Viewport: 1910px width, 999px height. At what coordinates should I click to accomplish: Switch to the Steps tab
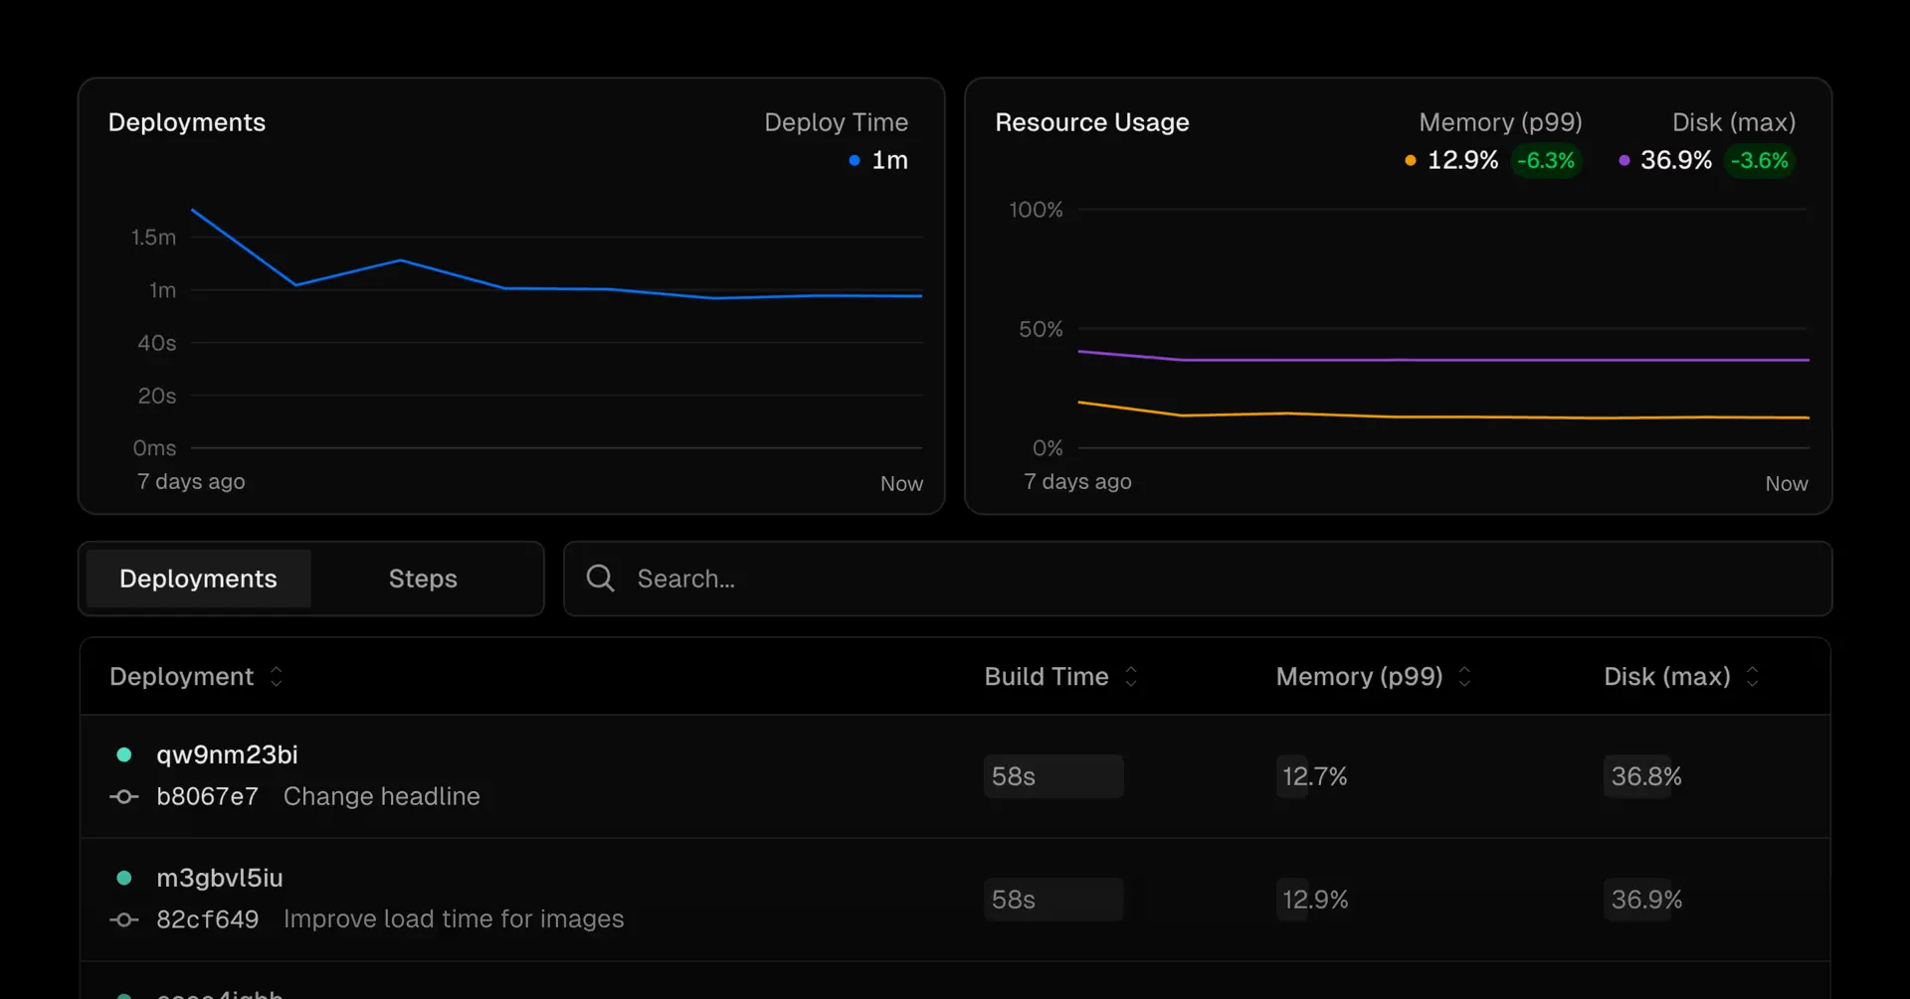point(423,579)
